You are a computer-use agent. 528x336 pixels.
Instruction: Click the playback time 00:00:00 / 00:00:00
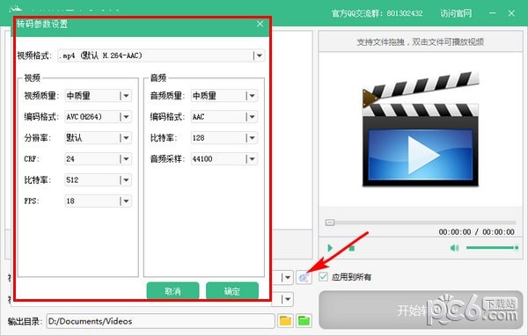click(476, 232)
